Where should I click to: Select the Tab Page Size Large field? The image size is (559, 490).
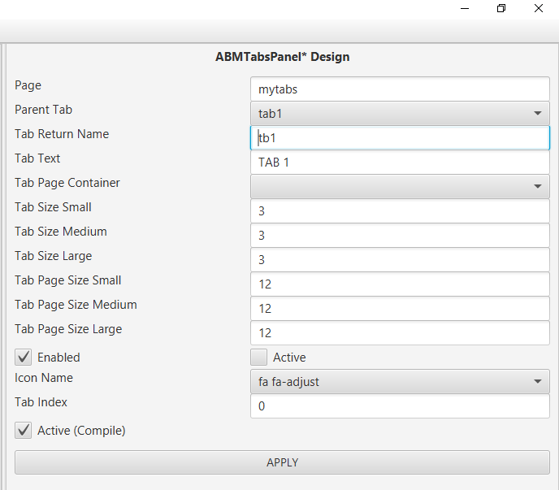(x=400, y=333)
